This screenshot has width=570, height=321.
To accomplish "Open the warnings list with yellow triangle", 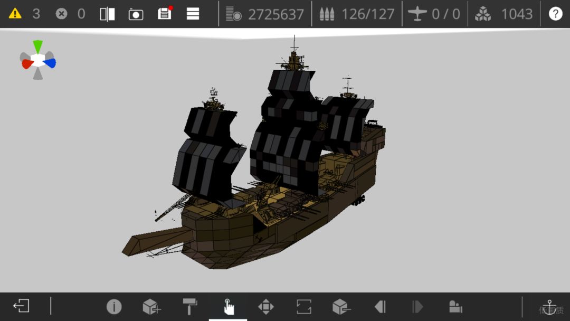I will tap(15, 14).
